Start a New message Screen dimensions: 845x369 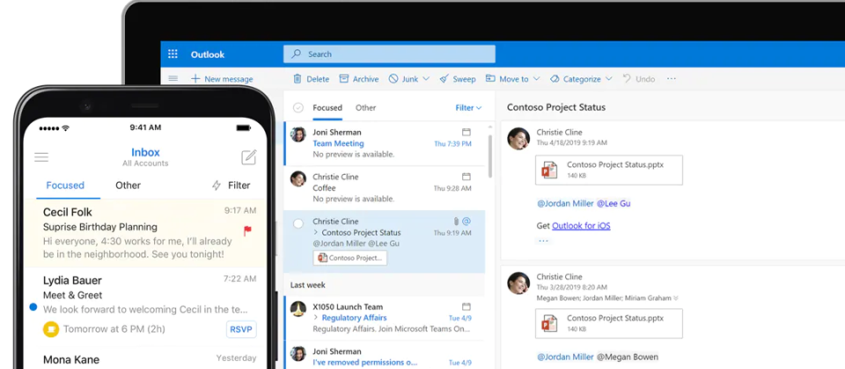222,79
